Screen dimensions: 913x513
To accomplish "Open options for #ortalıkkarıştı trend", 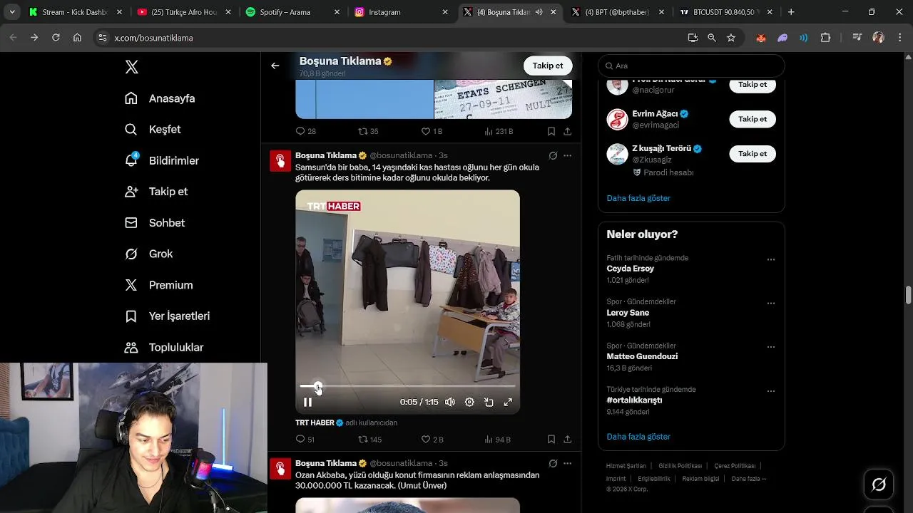I will pyautogui.click(x=770, y=391).
